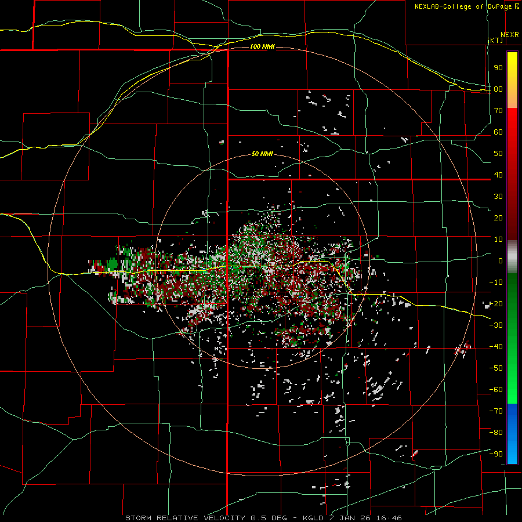Click the -20 value on the velocity scale
The width and height of the screenshot is (522, 522).
coord(496,304)
